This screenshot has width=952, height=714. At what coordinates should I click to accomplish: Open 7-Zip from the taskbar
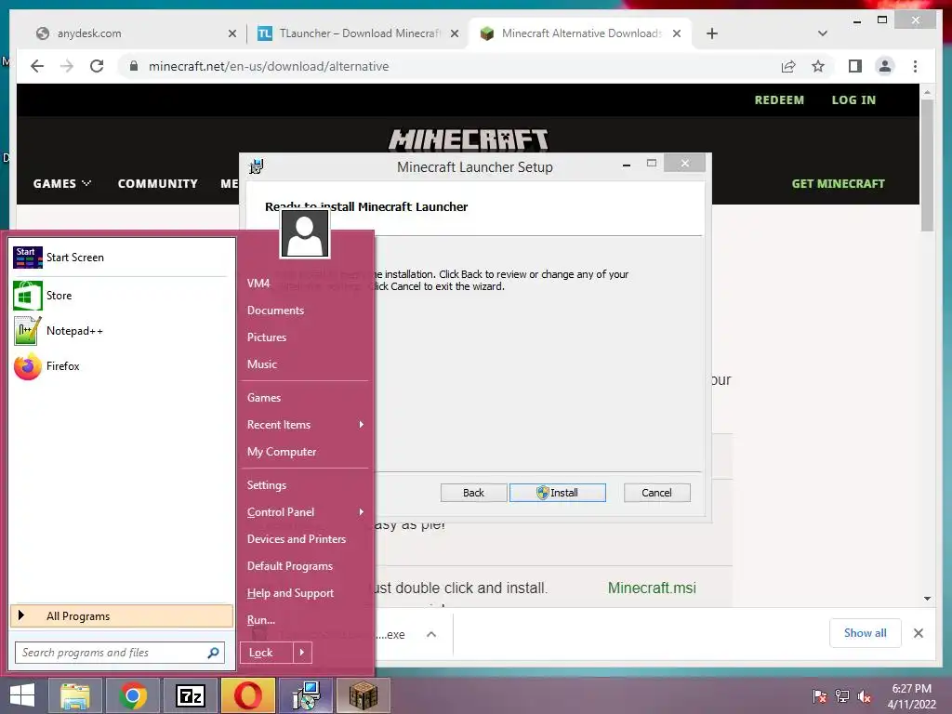pyautogui.click(x=190, y=695)
